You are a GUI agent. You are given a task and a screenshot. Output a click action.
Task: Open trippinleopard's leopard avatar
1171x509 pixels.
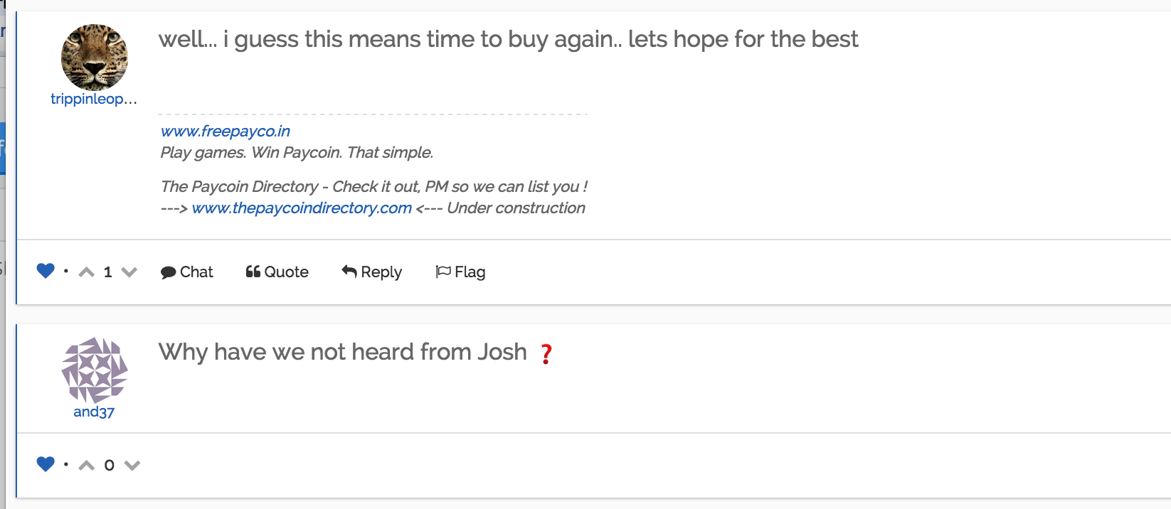click(95, 58)
